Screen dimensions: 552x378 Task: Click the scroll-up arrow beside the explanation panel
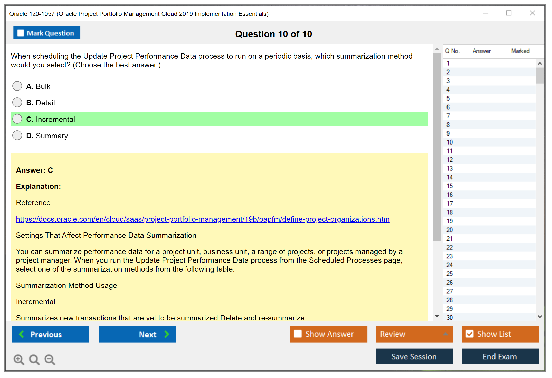click(437, 48)
